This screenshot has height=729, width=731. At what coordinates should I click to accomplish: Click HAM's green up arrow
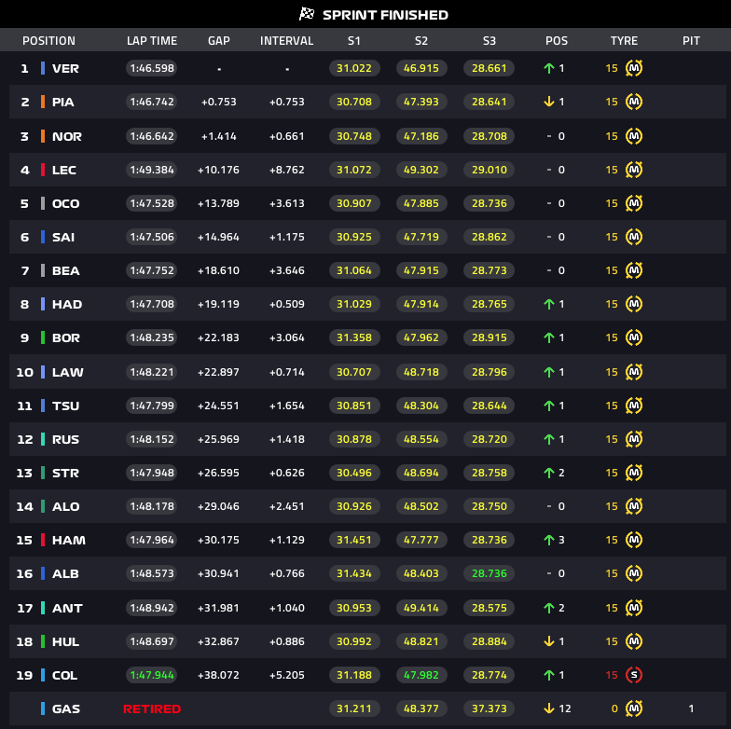[549, 540]
